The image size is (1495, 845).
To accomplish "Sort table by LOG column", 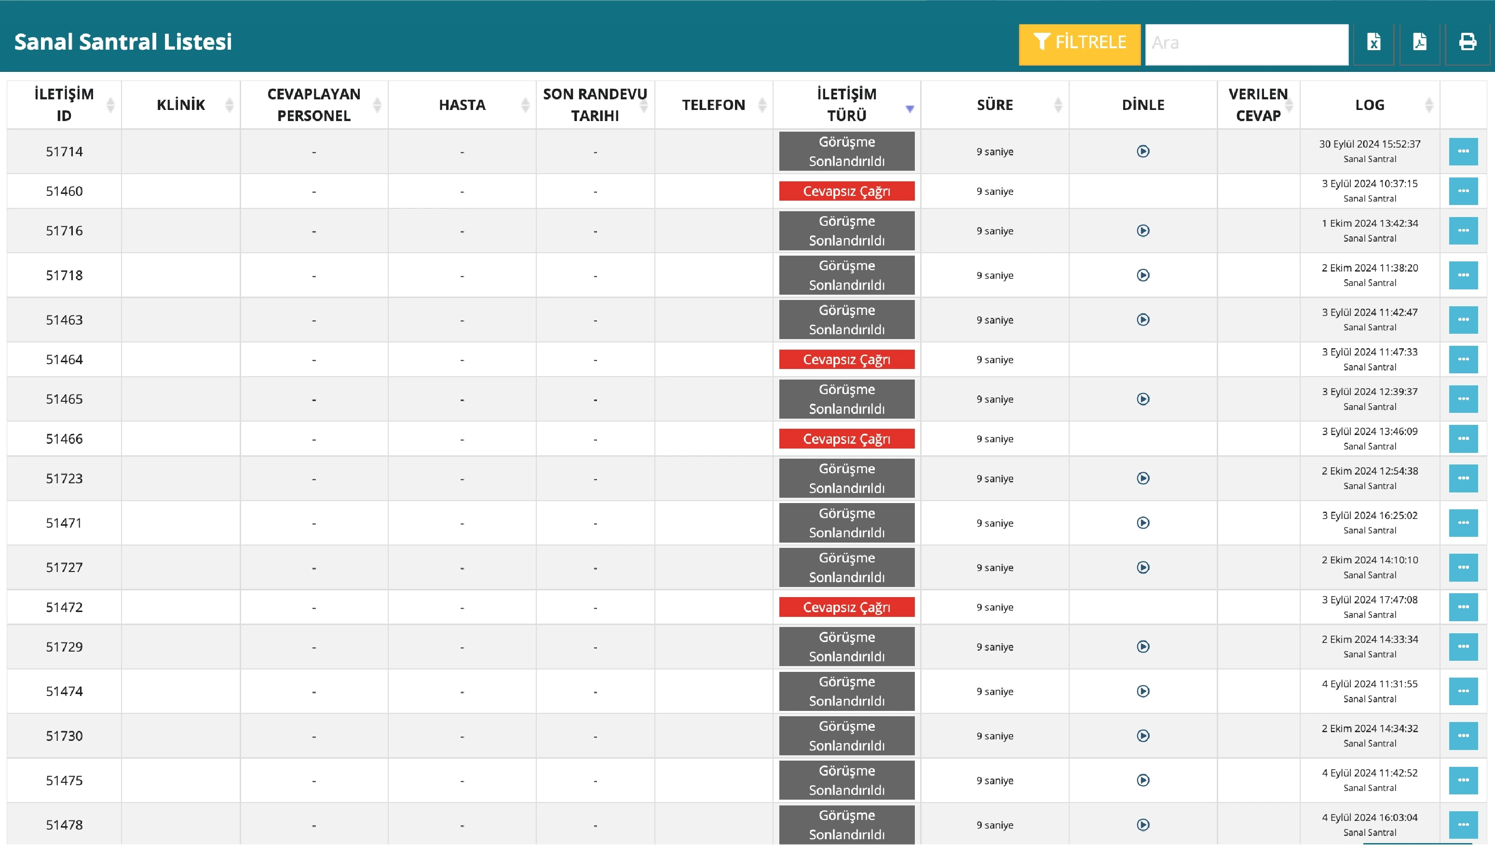I will point(1369,105).
